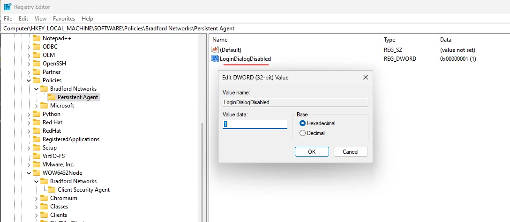Select the Decimal base radio button
The height and width of the screenshot is (222, 510).
pyautogui.click(x=302, y=133)
